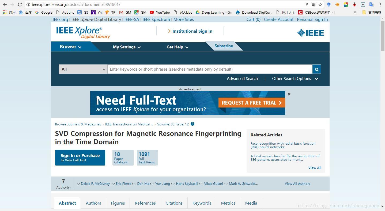Viewport: 385px width, 211px height.
Task: Open the Chrome three-dot menu
Action: pos(380,5)
